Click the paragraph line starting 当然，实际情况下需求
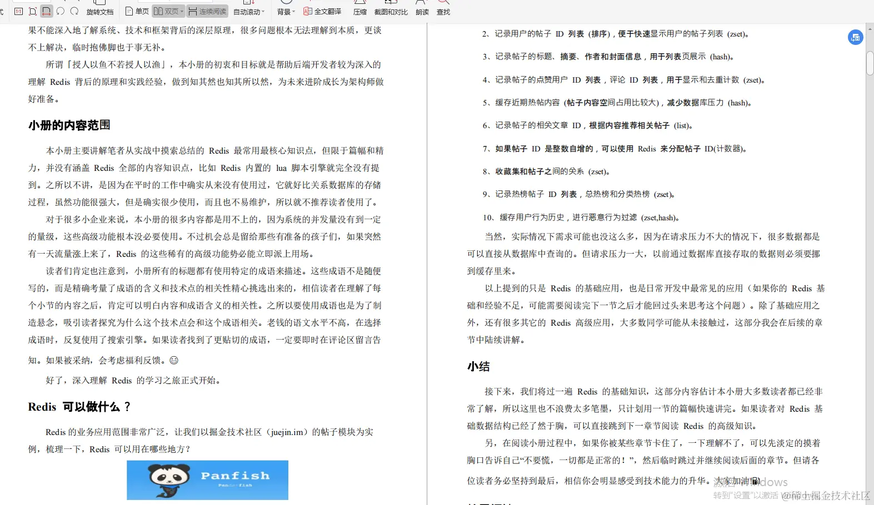874x505 pixels. coord(652,236)
